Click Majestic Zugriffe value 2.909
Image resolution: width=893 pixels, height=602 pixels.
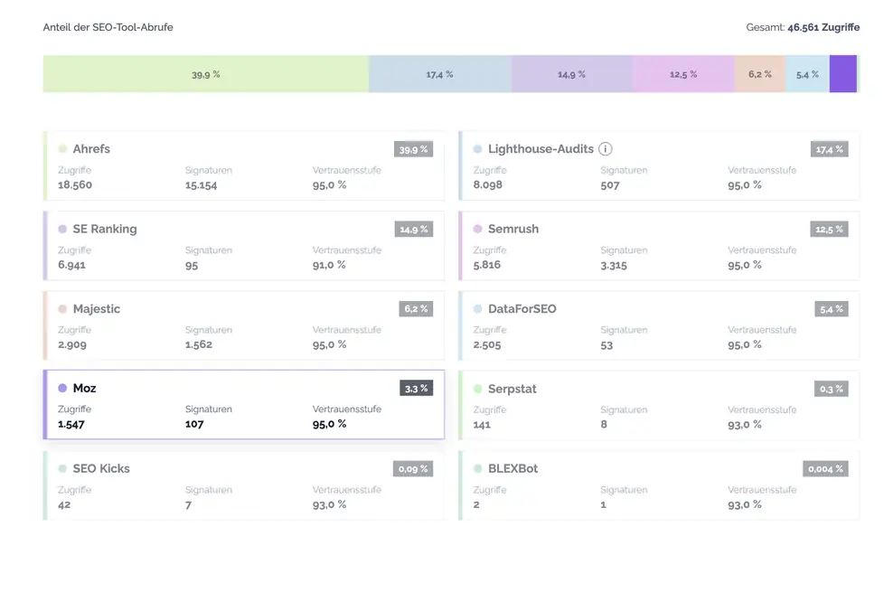click(71, 344)
